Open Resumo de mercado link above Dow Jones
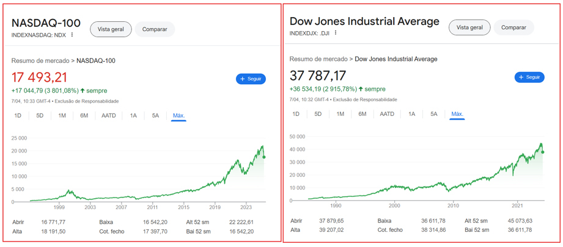 (318, 59)
